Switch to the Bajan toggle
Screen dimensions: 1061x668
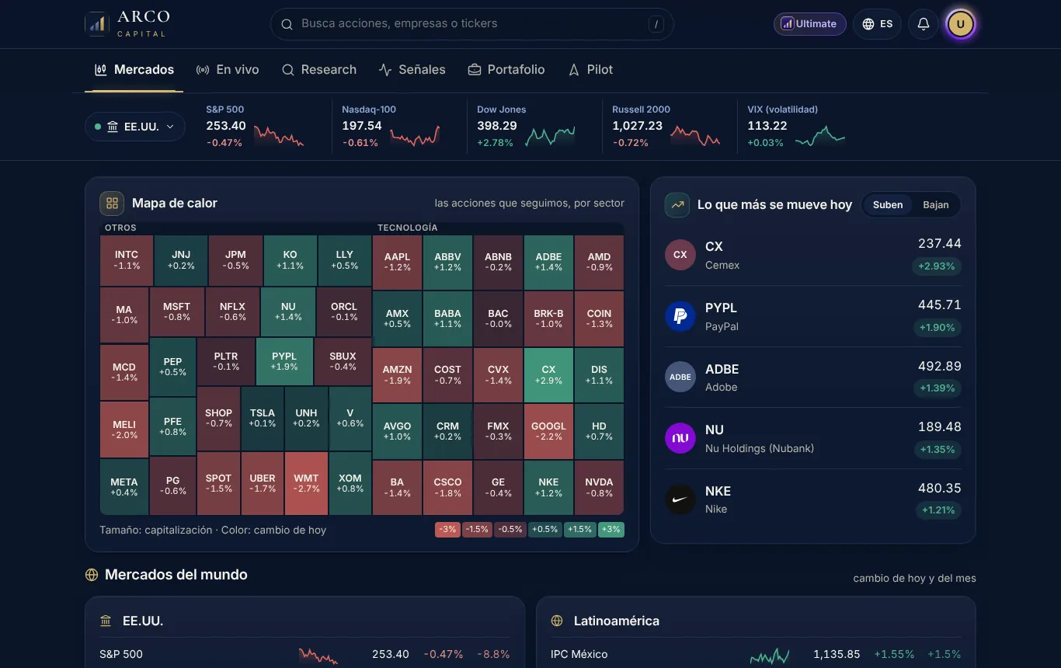point(936,205)
